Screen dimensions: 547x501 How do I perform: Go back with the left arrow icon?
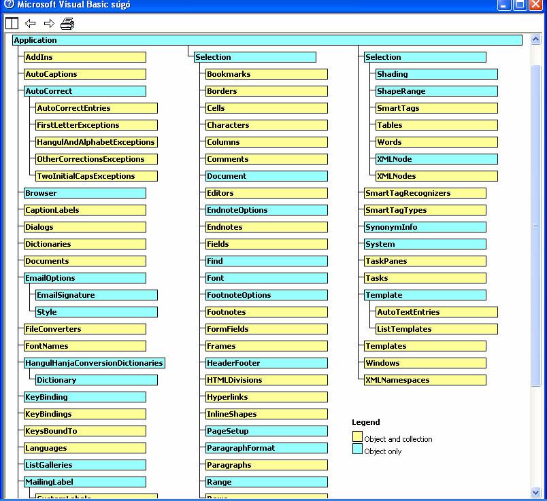(31, 23)
